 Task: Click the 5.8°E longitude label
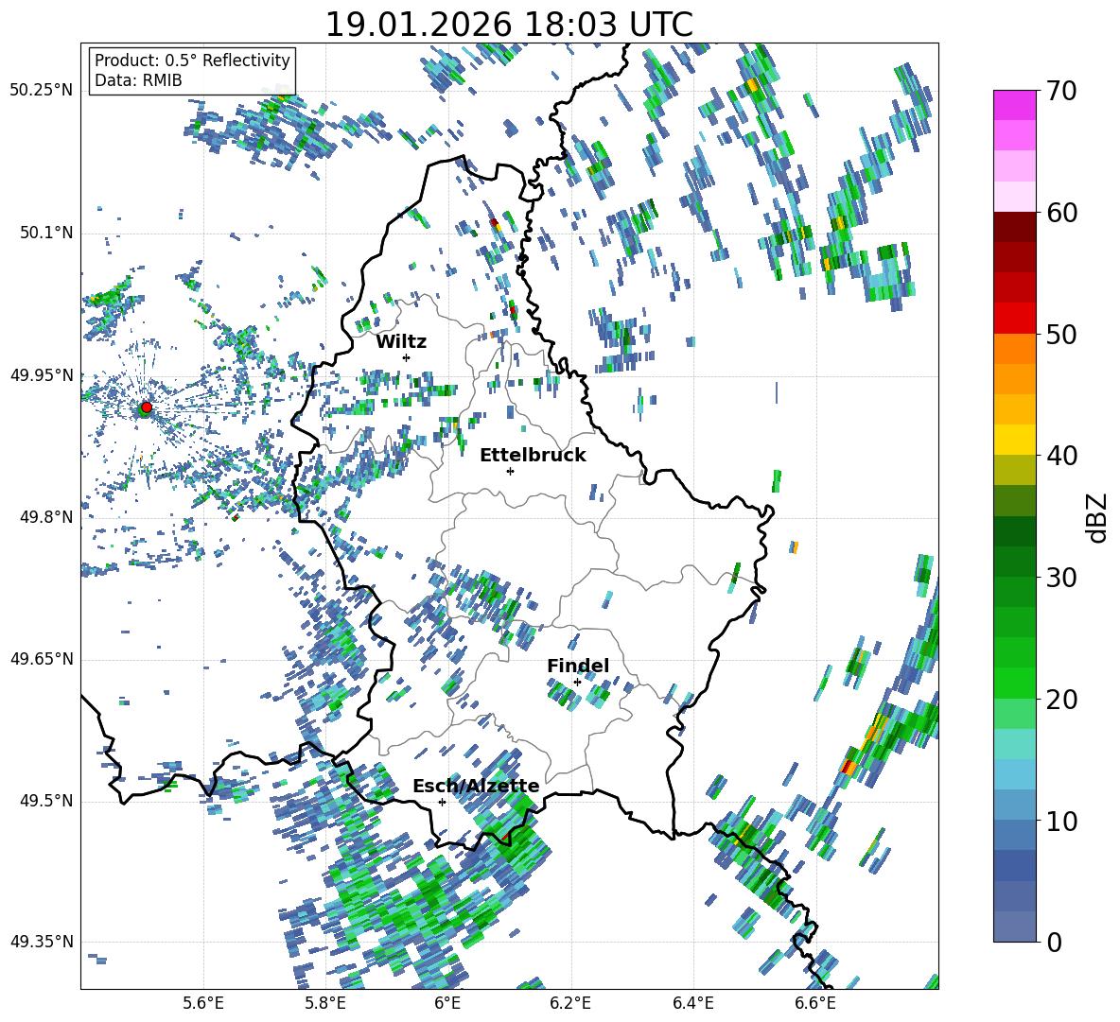point(325,1003)
